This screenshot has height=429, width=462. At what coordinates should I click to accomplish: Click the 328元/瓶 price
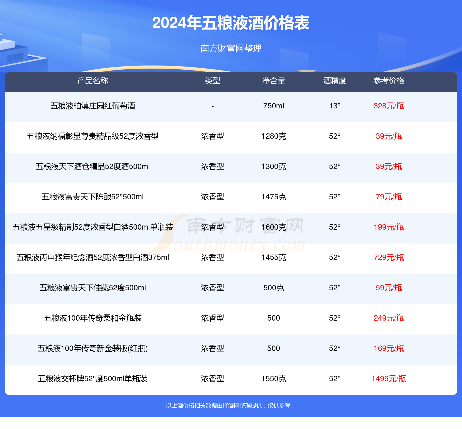click(389, 106)
